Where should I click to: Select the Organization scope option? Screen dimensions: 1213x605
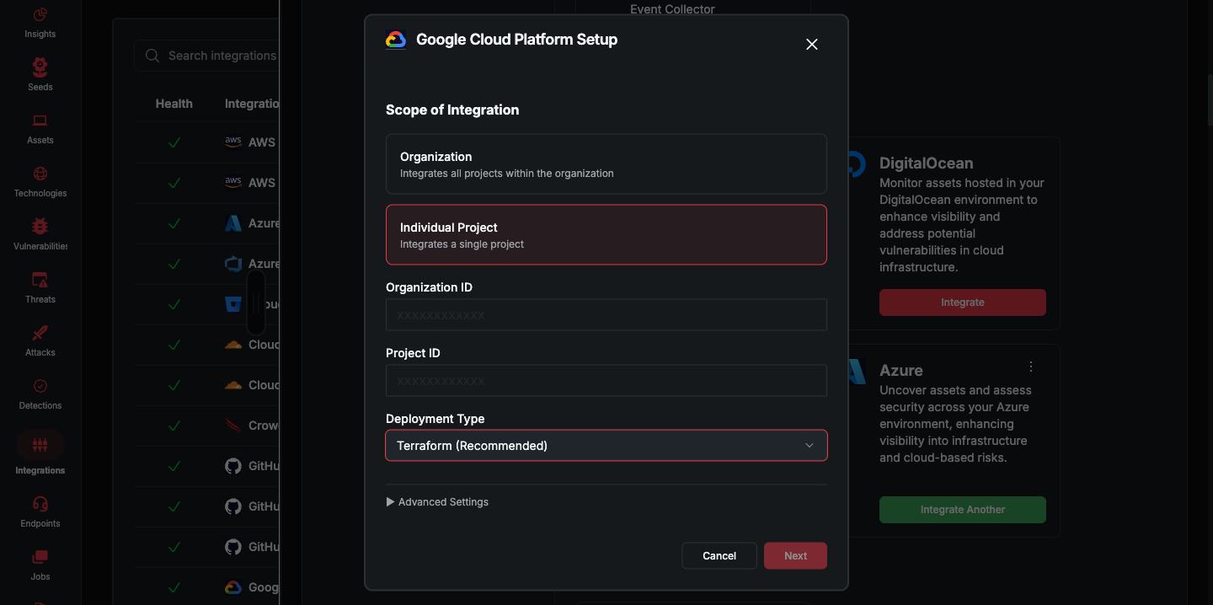[606, 164]
